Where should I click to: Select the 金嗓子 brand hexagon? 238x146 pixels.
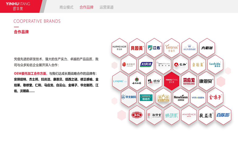[x=215, y=97]
